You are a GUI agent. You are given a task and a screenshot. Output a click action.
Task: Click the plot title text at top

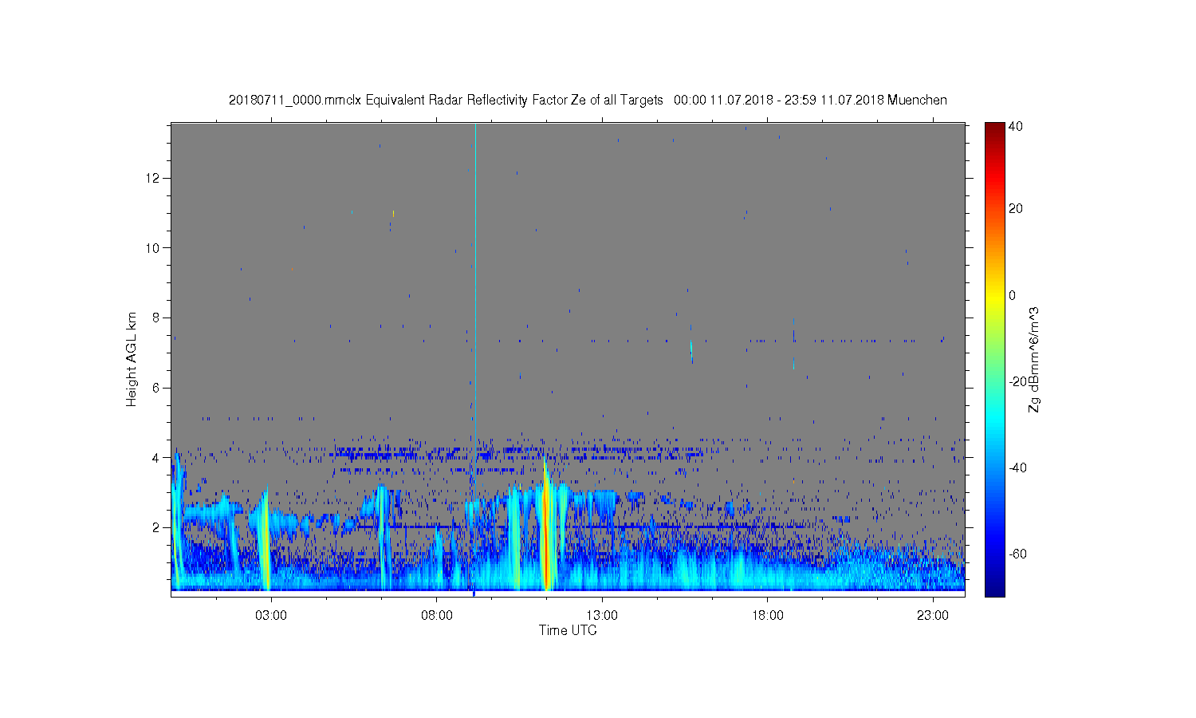point(588,100)
